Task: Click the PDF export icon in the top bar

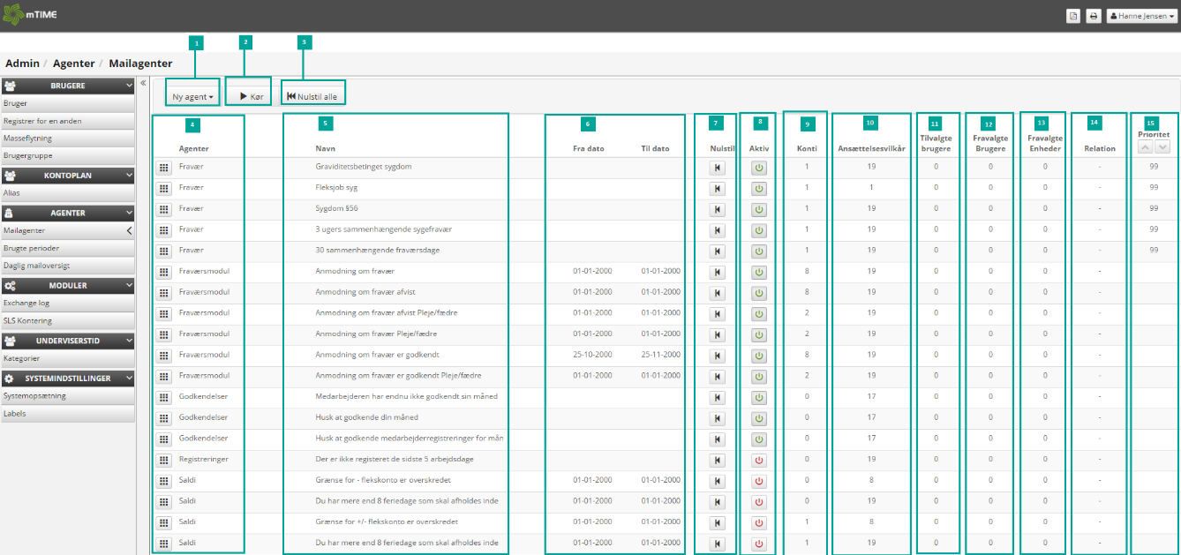Action: tap(1073, 15)
